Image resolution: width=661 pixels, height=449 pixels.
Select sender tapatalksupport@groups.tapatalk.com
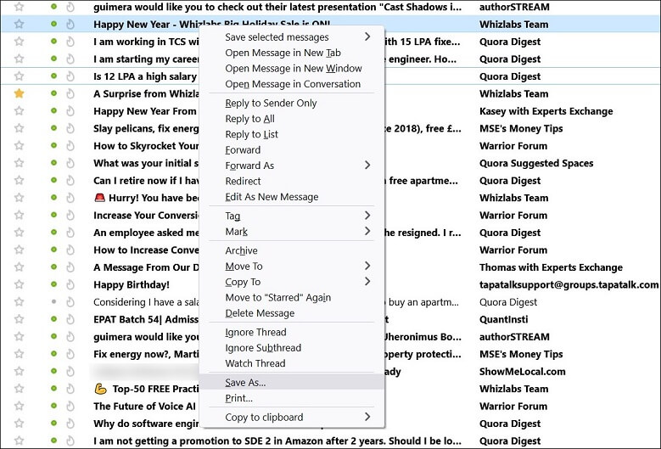coord(569,284)
